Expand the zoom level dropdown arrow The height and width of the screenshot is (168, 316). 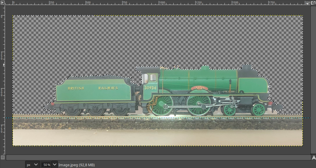pyautogui.click(x=55, y=165)
